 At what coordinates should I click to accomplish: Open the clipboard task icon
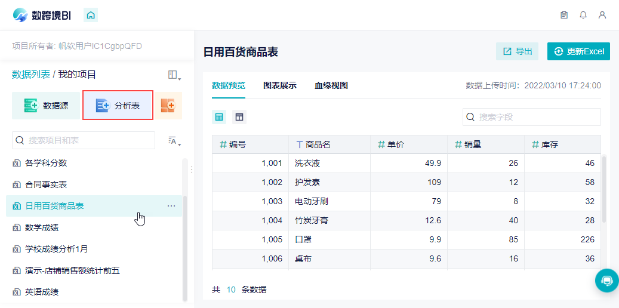(x=564, y=16)
